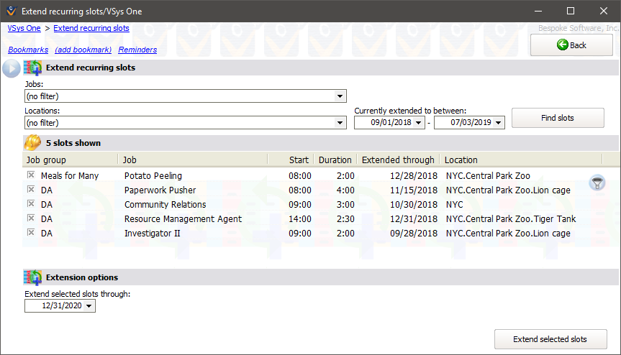Toggle the Community Relations slot checkbox
The image size is (621, 355).
click(x=31, y=204)
